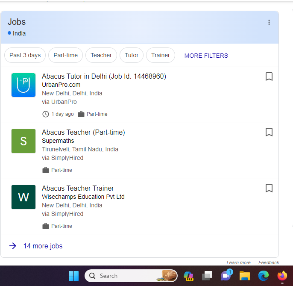
Task: Select the Teacher filter chip
Action: [x=101, y=55]
